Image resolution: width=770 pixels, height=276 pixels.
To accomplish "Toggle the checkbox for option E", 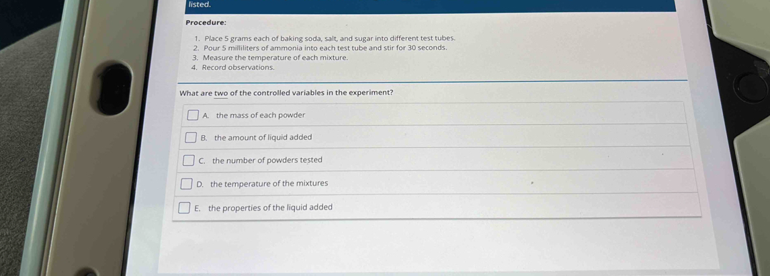I will [183, 208].
